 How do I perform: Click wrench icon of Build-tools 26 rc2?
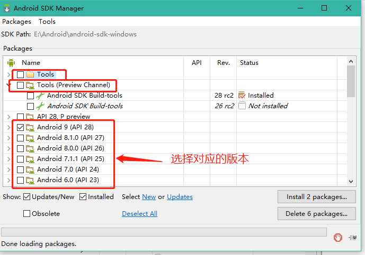[x=40, y=106]
